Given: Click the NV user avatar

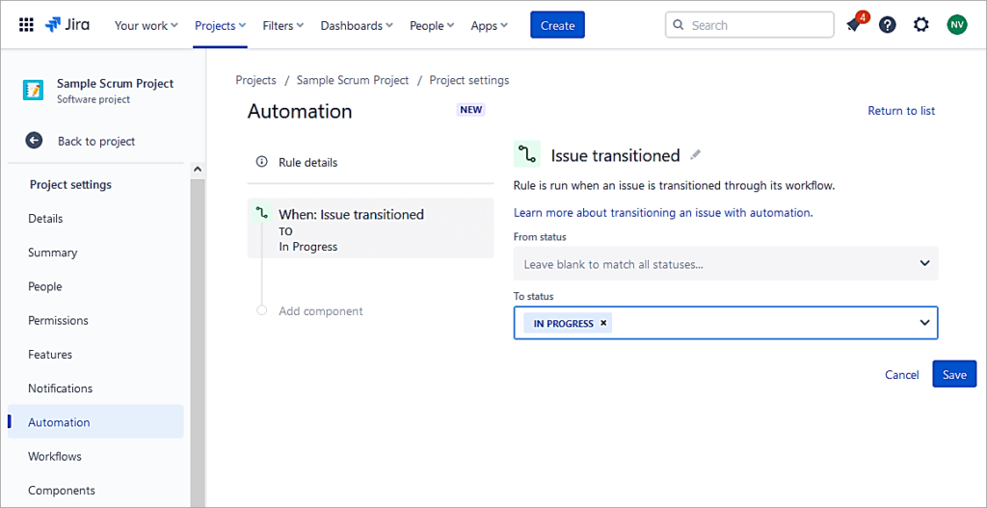Looking at the screenshot, I should 956,25.
